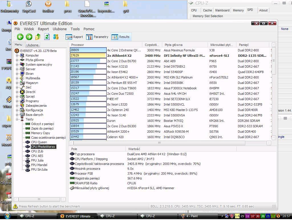Viewport: 292px width, 220px height.
Task: Open the Pomoc menu
Action: click(x=89, y=29)
